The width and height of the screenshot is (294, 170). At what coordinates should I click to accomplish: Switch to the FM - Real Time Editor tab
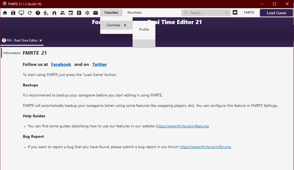[22, 40]
